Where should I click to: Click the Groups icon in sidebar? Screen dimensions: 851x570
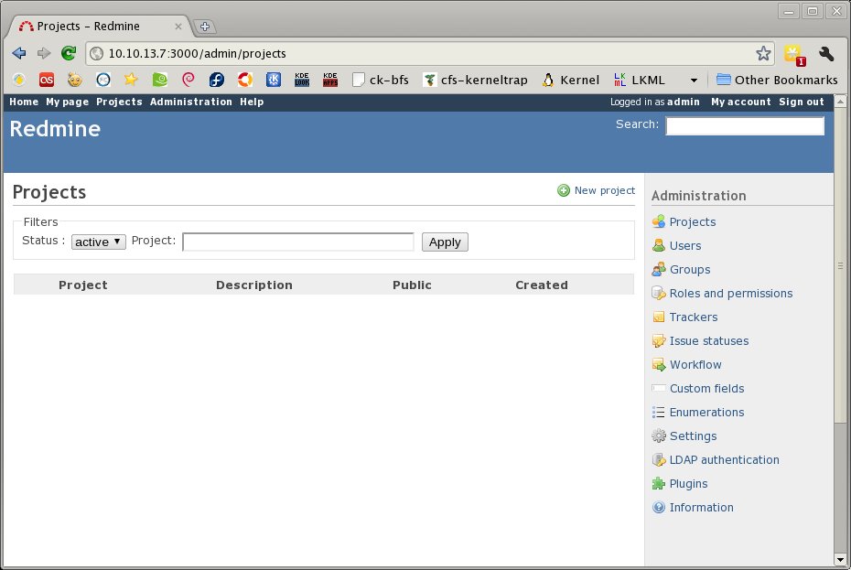pyautogui.click(x=658, y=269)
